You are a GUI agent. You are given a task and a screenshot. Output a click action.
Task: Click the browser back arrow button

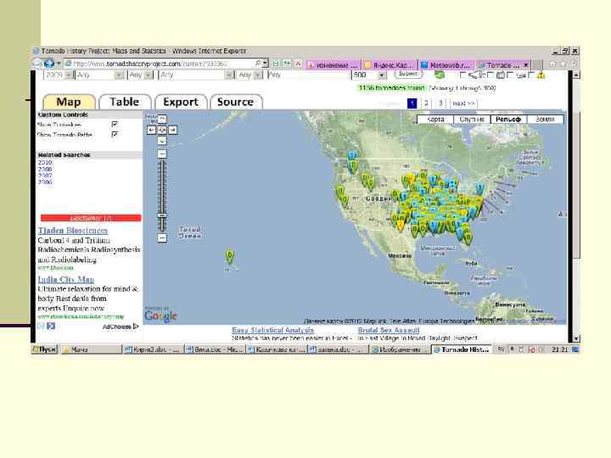click(36, 63)
